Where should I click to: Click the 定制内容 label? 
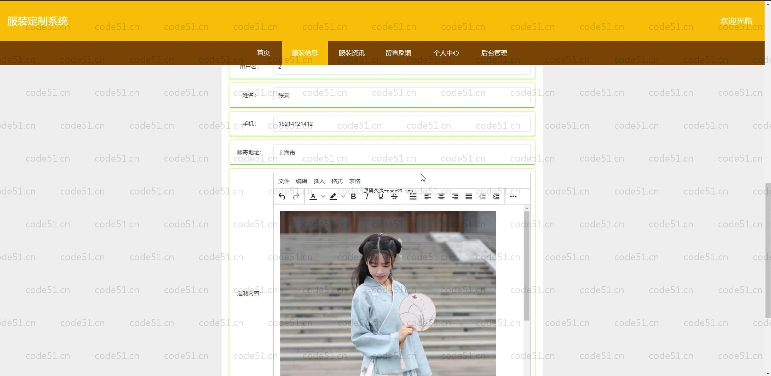249,293
